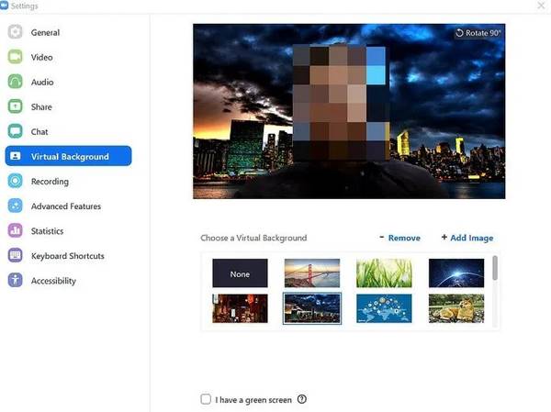Switch to the Advanced Features tab
The image size is (551, 412).
point(66,206)
